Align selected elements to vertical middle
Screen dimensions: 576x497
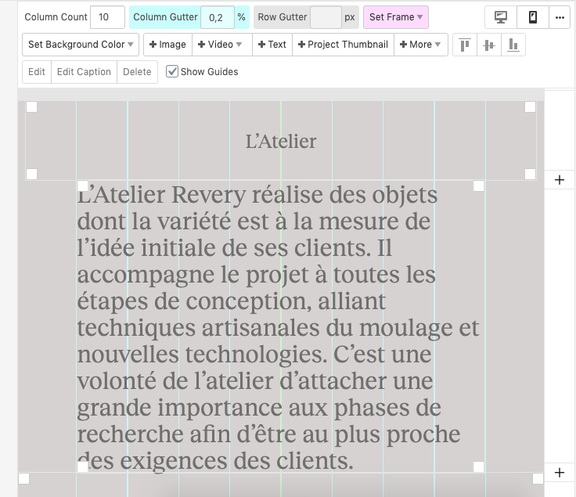tap(489, 45)
